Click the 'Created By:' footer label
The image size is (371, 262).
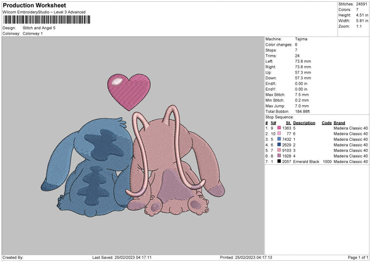(x=13, y=258)
